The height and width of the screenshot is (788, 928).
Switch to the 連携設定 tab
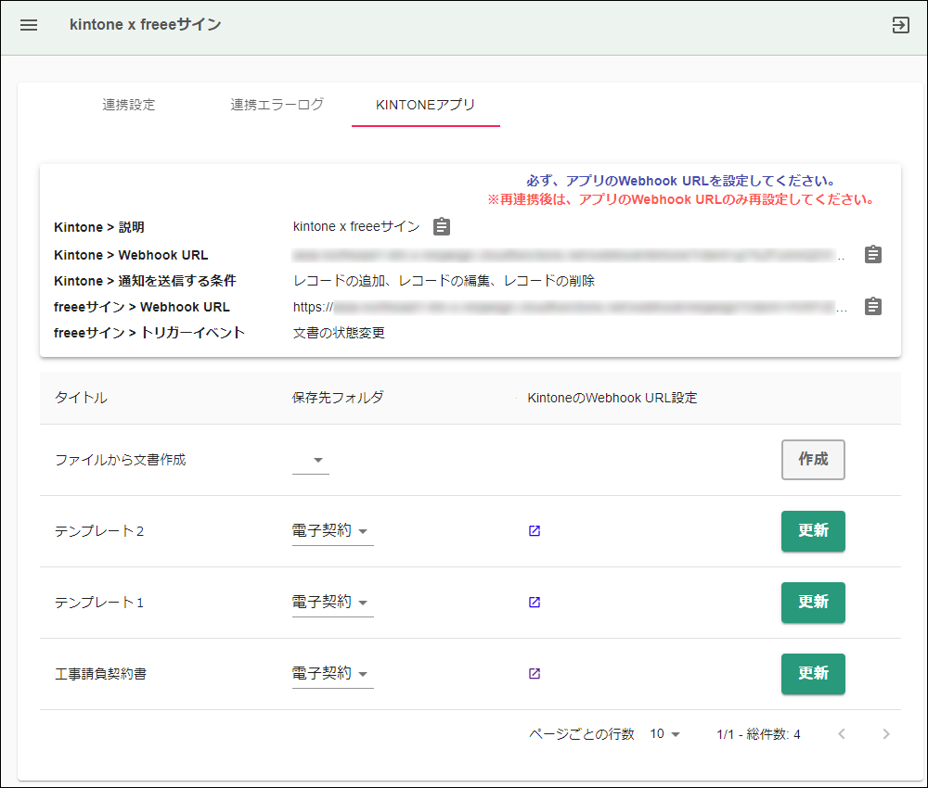point(129,105)
